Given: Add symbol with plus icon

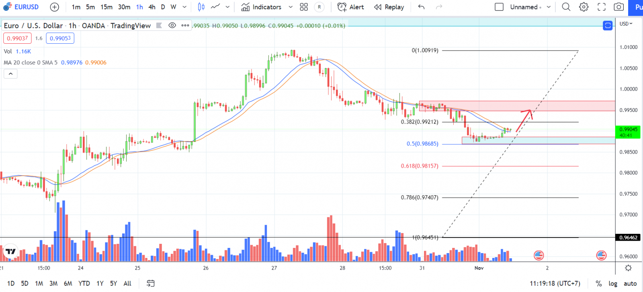Looking at the screenshot, I should tap(55, 7).
